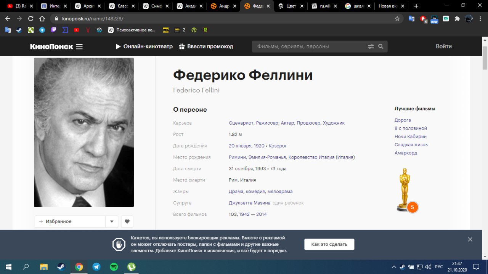Open the film Амаркорд
This screenshot has height=274, width=488.
click(x=406, y=153)
